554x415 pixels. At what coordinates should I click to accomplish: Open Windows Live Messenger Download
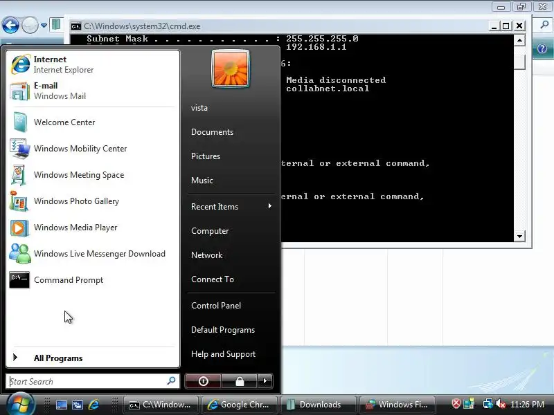click(x=93, y=254)
